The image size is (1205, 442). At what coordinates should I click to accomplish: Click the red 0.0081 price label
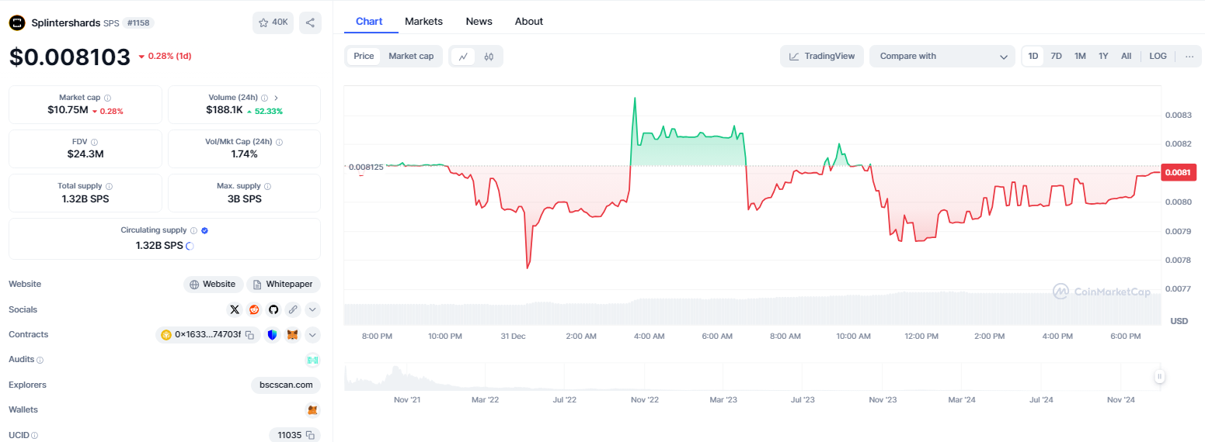[x=1178, y=172]
